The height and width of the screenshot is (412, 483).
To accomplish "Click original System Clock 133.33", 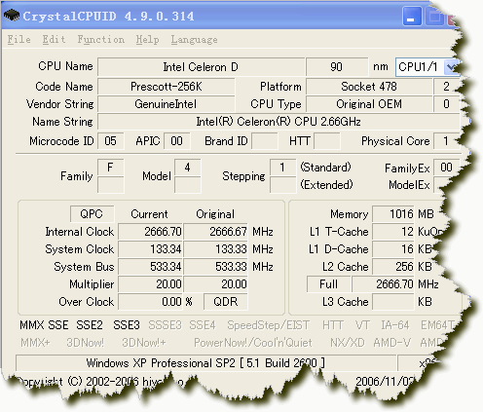I will click(x=216, y=249).
